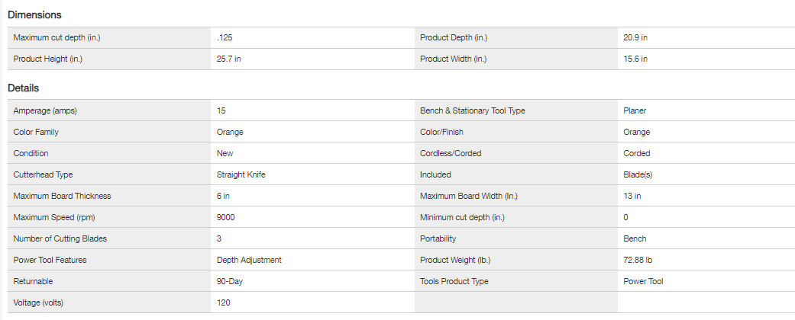Click the Color Family label
This screenshot has width=795, height=320.
tap(36, 132)
